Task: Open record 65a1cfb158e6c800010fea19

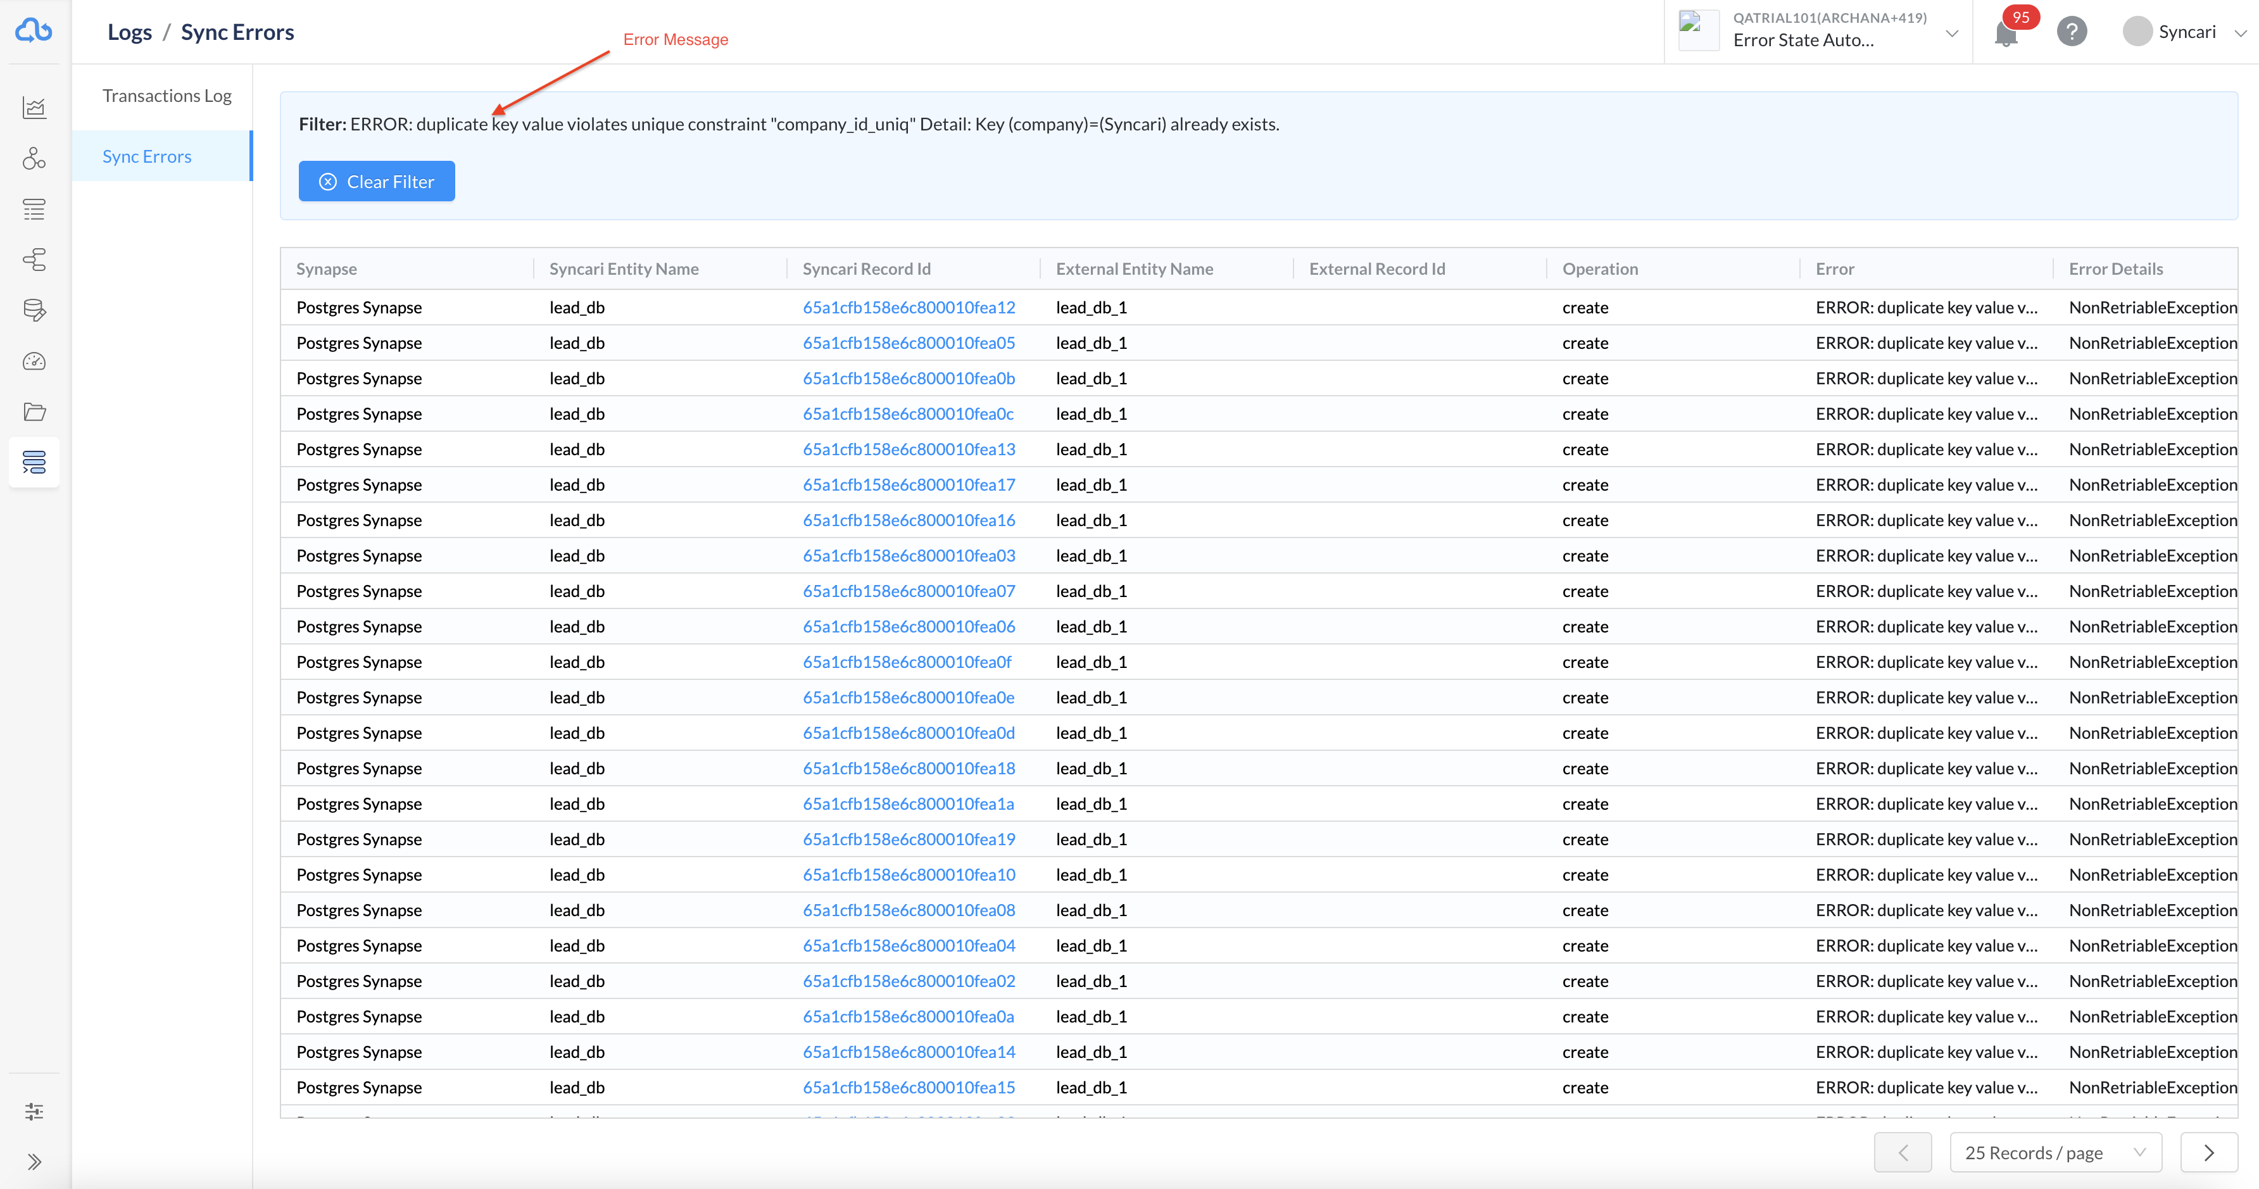Action: (909, 839)
